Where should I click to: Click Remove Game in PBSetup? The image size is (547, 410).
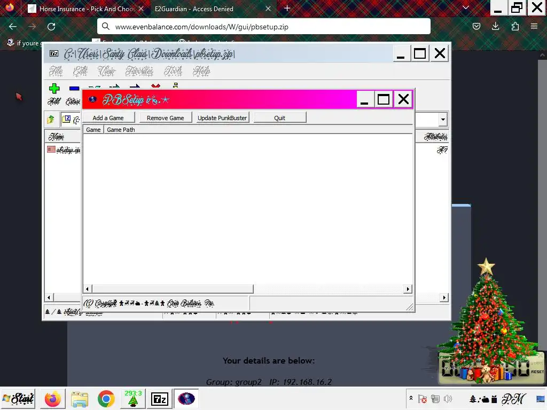coord(166,118)
